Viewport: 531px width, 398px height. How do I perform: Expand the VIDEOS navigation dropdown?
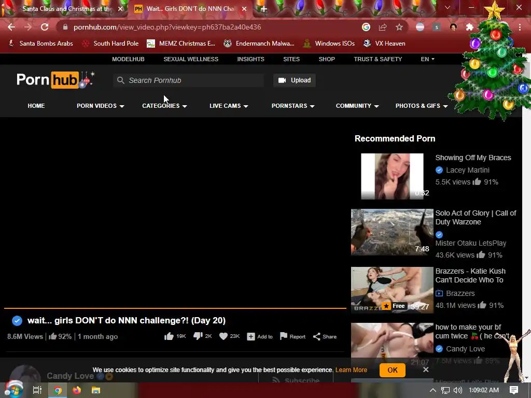click(101, 106)
